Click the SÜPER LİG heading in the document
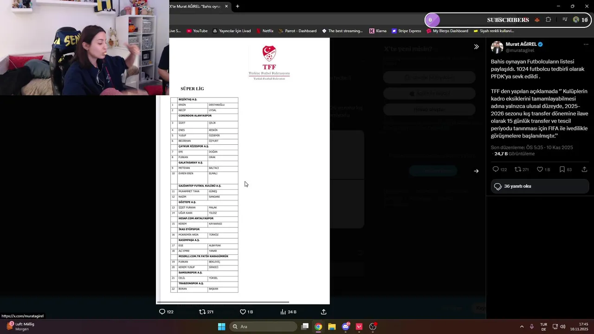Image resolution: width=594 pixels, height=334 pixels. pos(192,89)
